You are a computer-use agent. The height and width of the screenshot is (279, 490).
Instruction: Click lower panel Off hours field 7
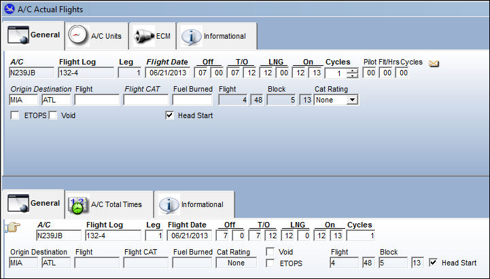(x=224, y=236)
